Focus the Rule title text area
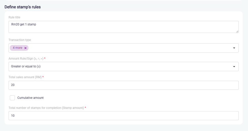 (123, 27)
